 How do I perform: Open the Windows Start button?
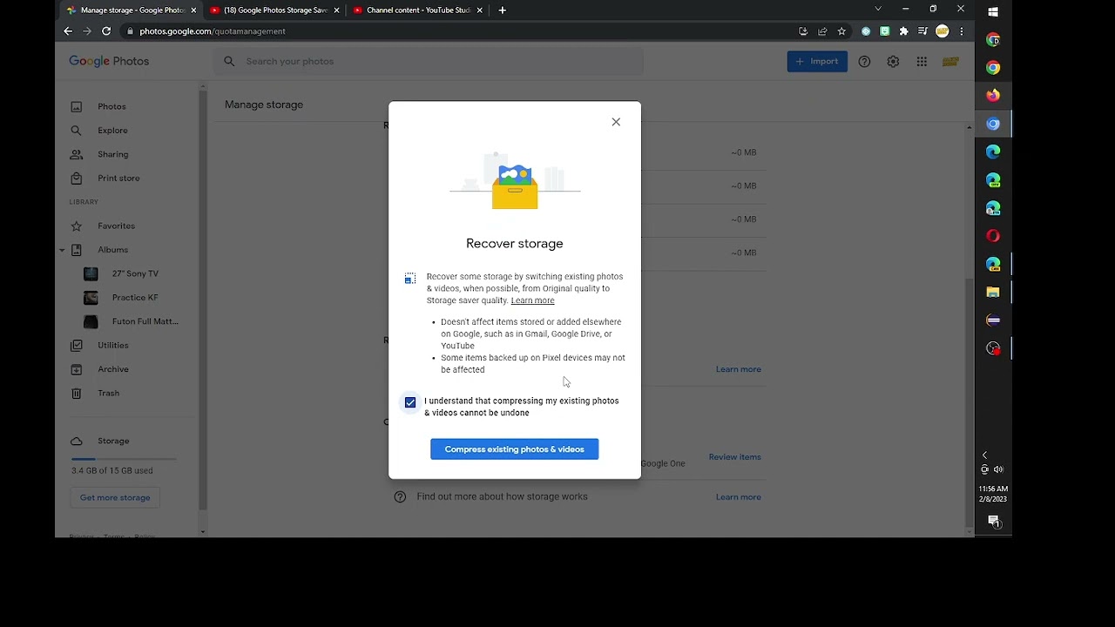[x=993, y=12]
